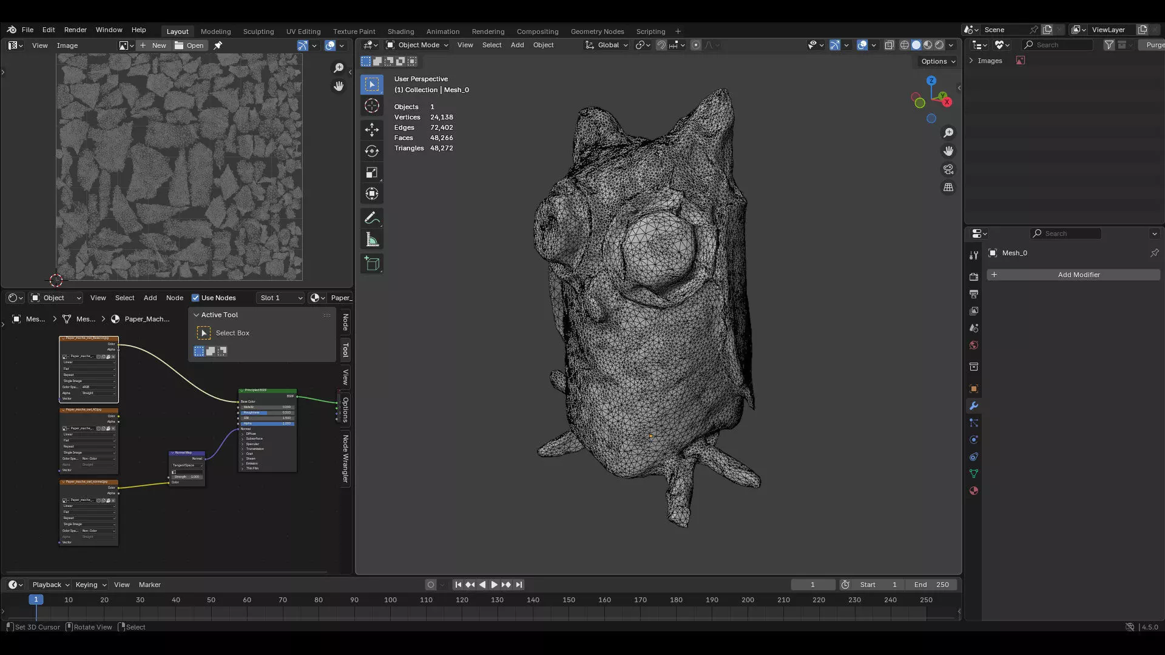This screenshot has width=1165, height=655.
Task: Activate the Measure tool
Action: click(x=372, y=240)
